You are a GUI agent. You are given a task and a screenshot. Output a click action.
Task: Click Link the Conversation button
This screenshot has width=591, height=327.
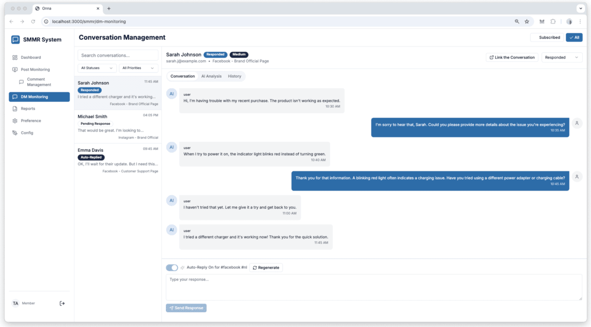(x=512, y=58)
